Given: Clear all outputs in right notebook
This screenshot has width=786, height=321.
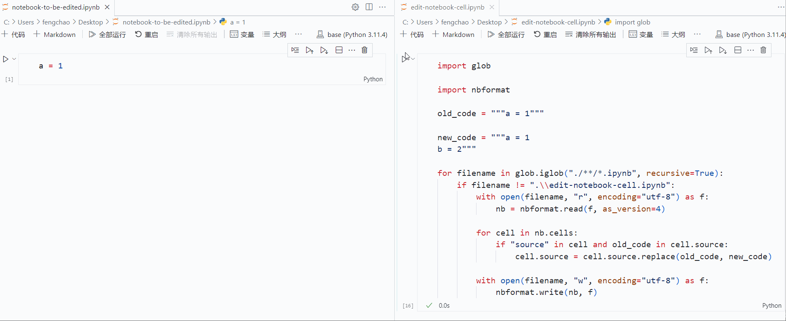Looking at the screenshot, I should coord(591,34).
